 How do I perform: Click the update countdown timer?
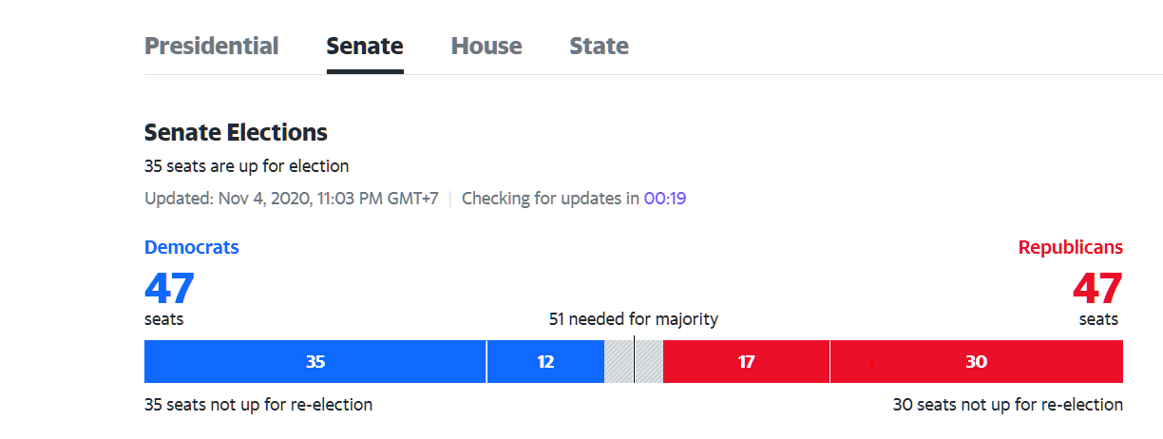[665, 199]
